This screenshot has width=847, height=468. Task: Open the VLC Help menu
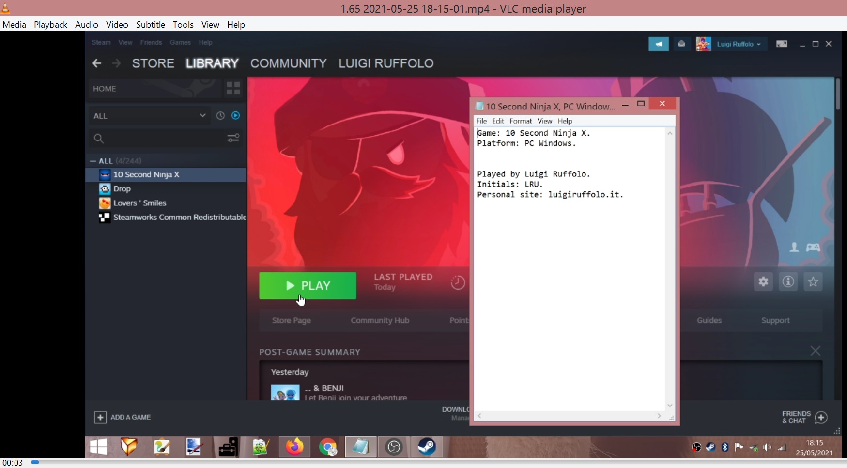pos(236,24)
